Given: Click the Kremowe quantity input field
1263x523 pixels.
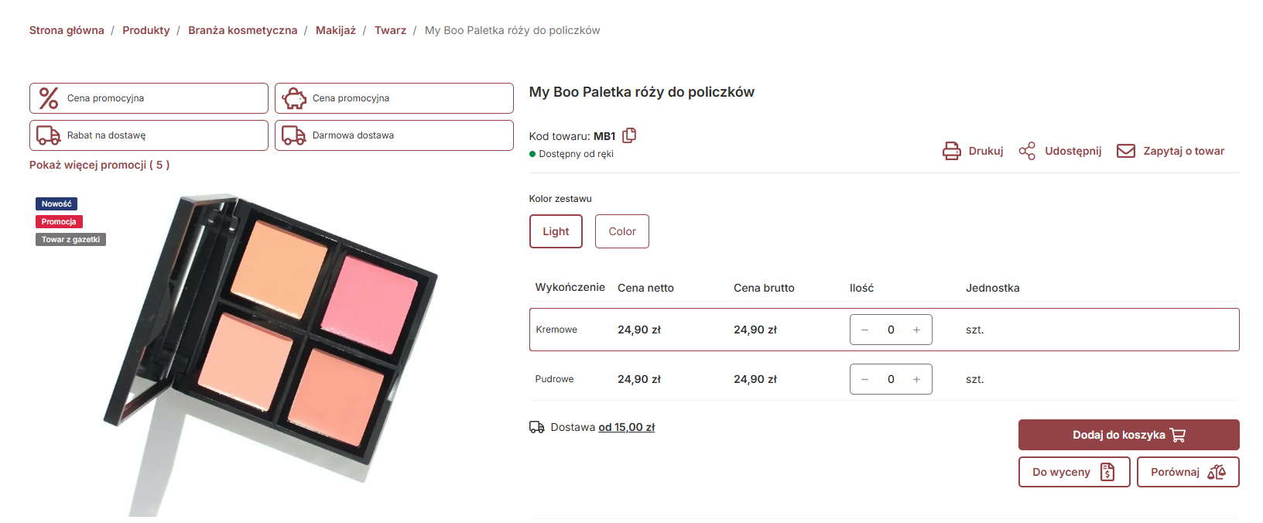Looking at the screenshot, I should (891, 330).
